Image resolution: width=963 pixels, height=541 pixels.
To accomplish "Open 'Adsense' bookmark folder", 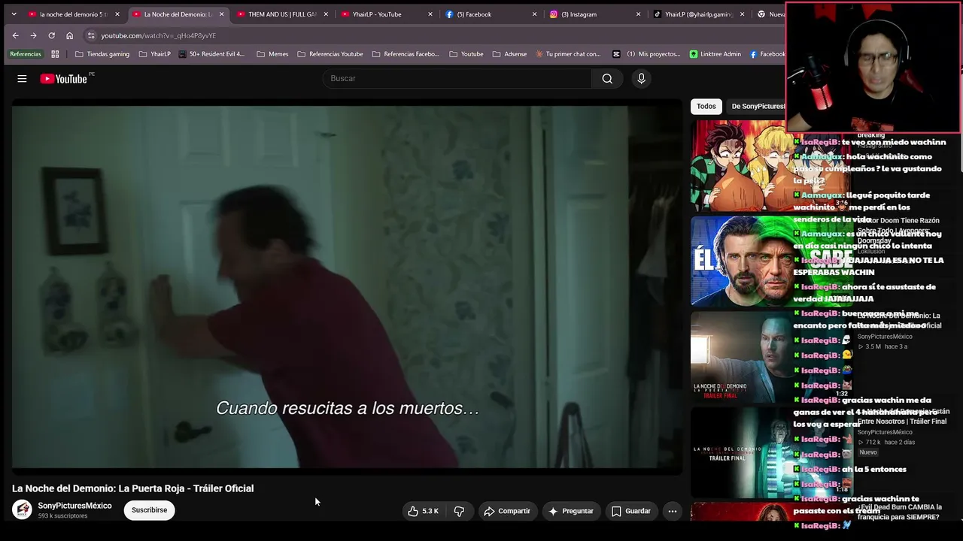I will [x=510, y=54].
